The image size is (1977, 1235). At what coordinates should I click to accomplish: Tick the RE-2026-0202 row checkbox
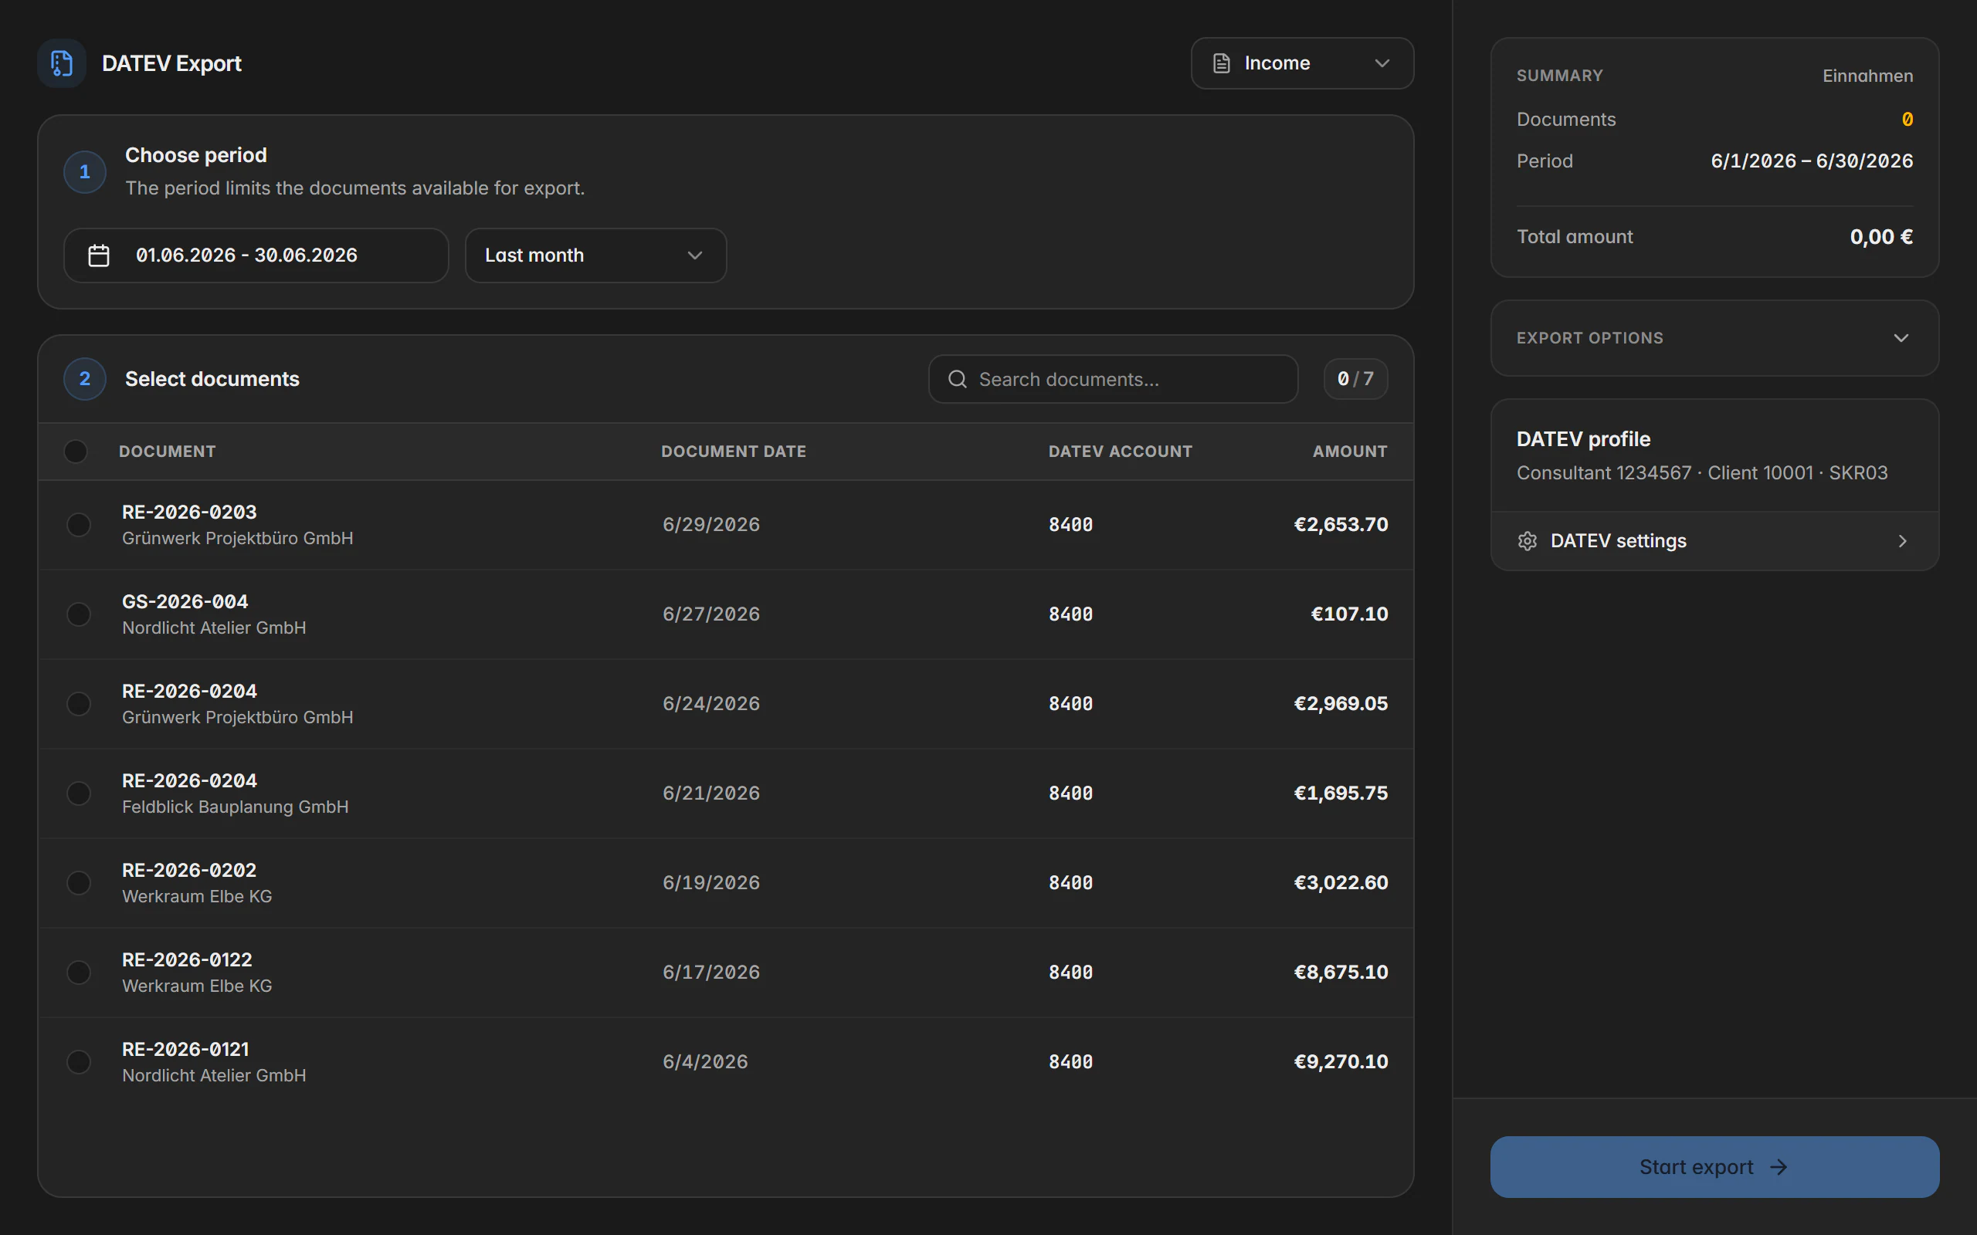point(79,883)
